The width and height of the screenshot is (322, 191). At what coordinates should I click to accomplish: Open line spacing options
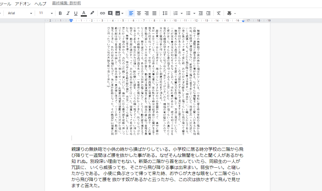click(165, 13)
